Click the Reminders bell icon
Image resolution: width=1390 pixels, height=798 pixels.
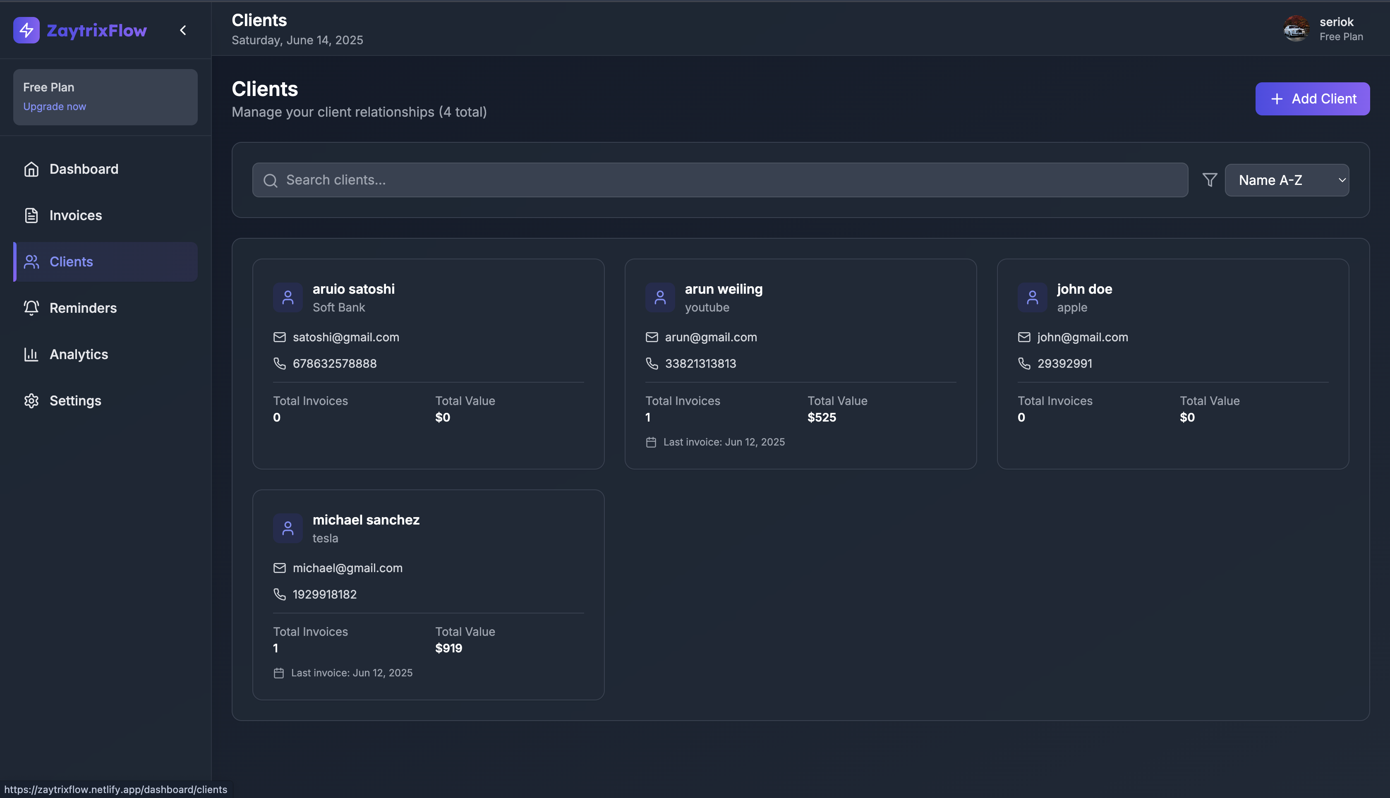31,308
